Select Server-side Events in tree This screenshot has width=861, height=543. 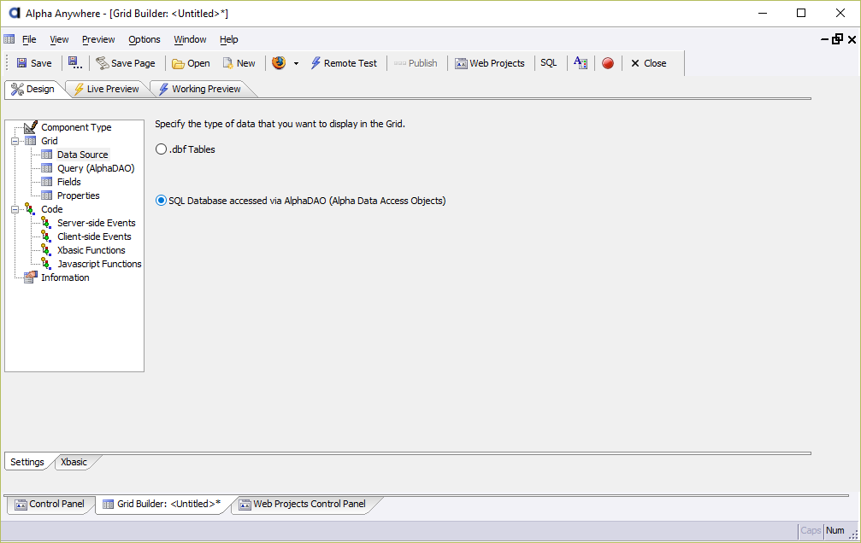pyautogui.click(x=97, y=223)
